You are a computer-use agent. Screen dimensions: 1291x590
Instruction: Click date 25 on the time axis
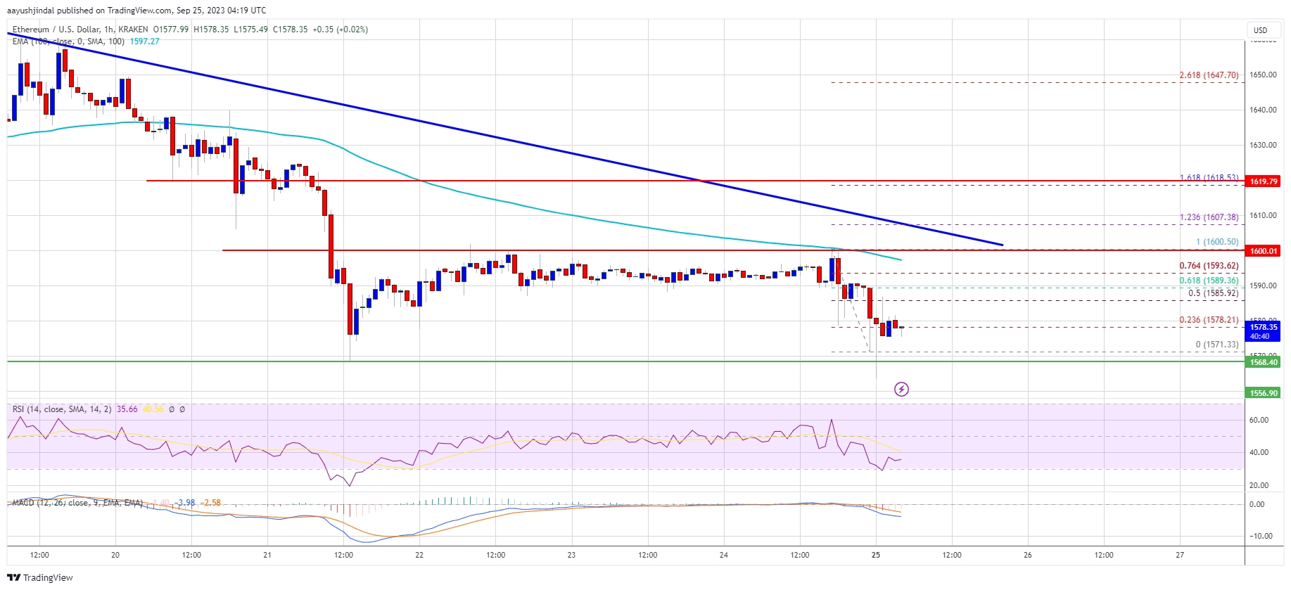point(876,556)
